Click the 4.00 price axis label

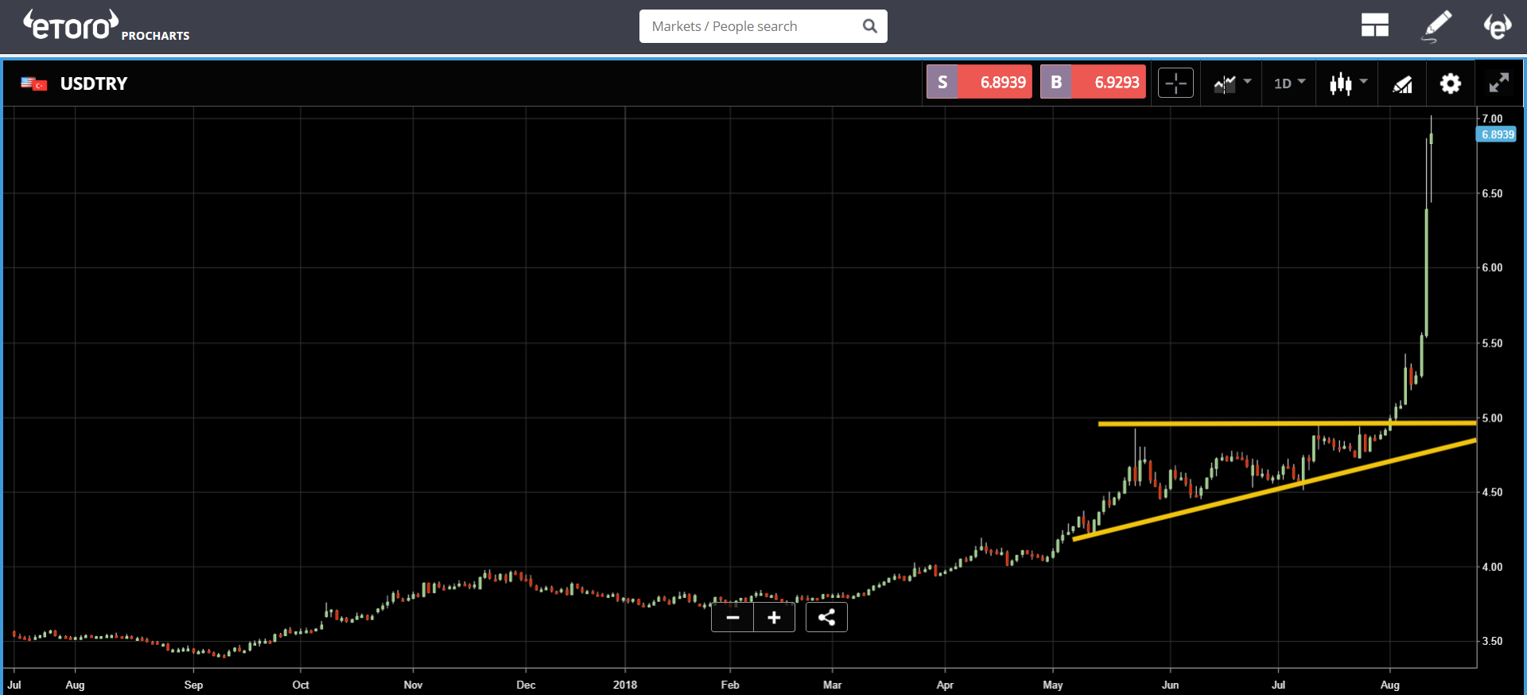[1492, 567]
